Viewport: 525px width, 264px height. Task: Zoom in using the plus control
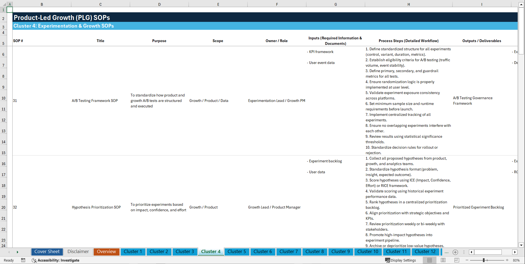coord(507,260)
